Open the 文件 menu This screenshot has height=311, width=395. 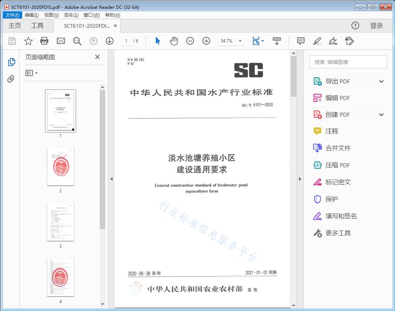tap(13, 15)
